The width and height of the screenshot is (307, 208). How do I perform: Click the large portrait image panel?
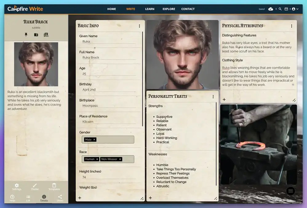click(182, 55)
